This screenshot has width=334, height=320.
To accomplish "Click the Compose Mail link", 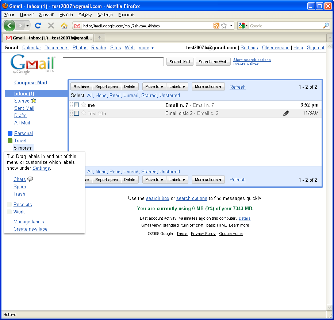I will 31,82.
